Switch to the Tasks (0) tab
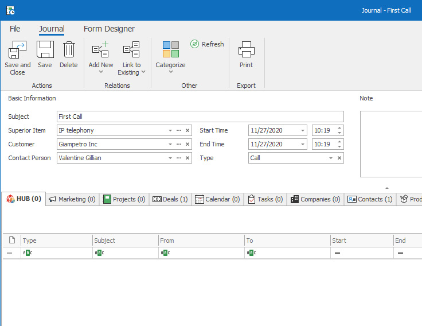 (265, 199)
